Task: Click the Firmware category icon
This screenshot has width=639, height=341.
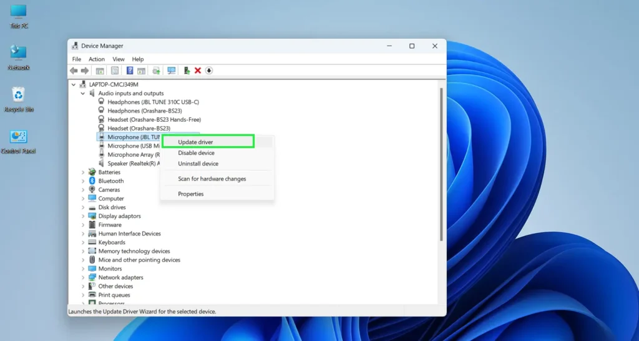Action: (92, 225)
